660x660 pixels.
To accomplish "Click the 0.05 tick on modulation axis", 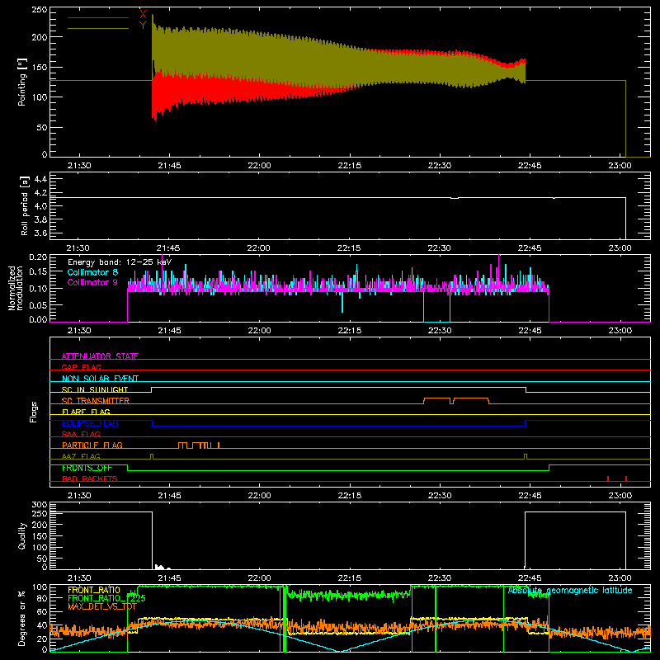I will point(38,304).
